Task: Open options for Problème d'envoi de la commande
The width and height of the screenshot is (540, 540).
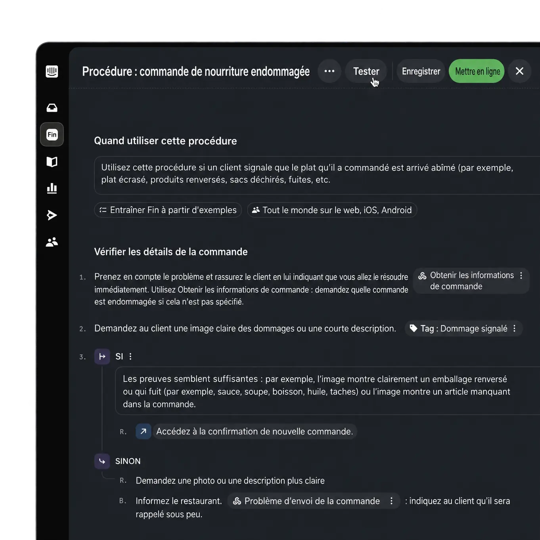Action: tap(391, 501)
